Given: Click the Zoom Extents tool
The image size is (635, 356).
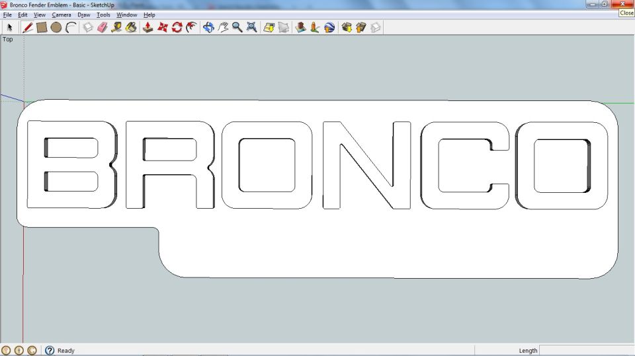Looking at the screenshot, I should pyautogui.click(x=252, y=28).
